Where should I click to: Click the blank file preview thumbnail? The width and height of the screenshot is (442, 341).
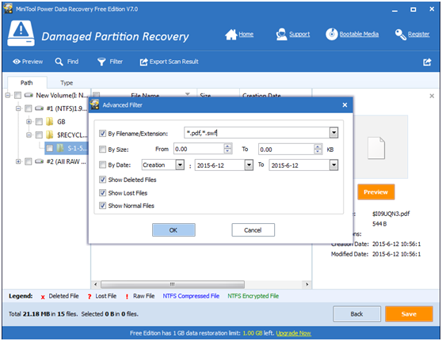pos(376,147)
